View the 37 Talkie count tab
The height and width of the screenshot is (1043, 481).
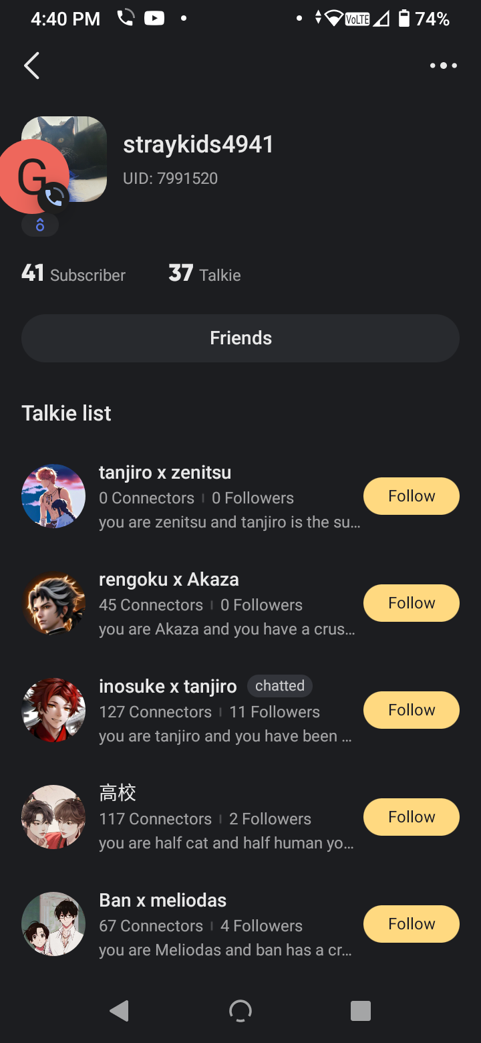[204, 274]
